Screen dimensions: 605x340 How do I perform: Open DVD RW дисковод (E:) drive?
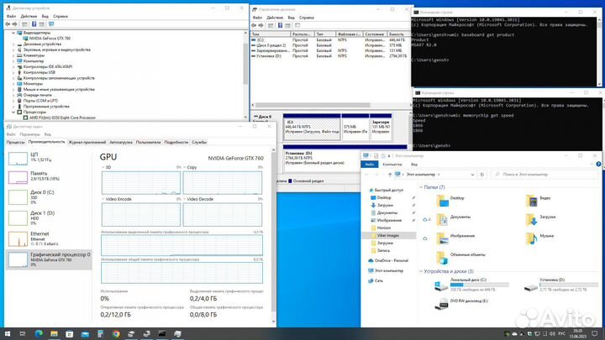442,304
